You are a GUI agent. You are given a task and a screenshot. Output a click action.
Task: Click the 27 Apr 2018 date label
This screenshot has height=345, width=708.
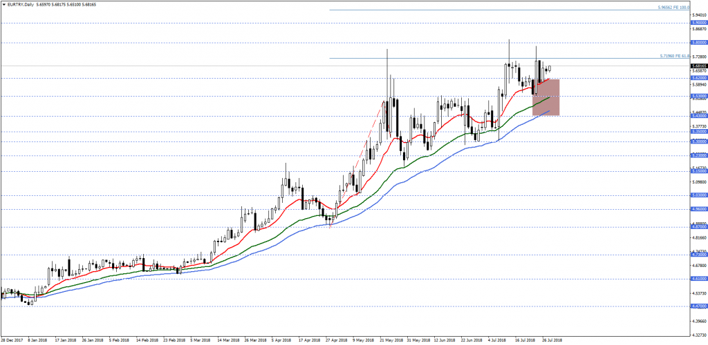[337, 340]
